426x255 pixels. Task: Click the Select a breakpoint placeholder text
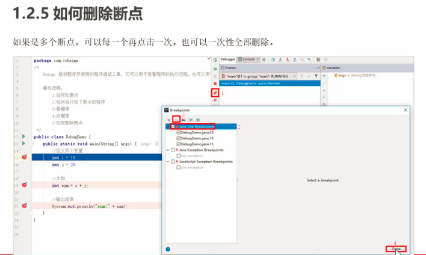[323, 180]
